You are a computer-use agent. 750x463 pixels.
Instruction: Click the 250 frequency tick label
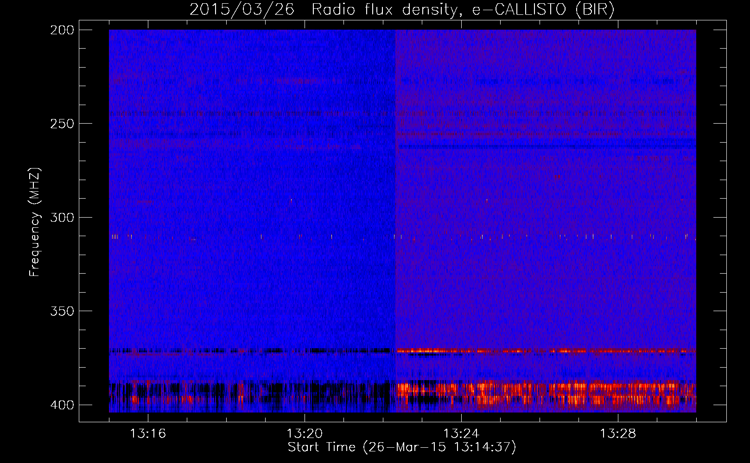[x=62, y=124]
